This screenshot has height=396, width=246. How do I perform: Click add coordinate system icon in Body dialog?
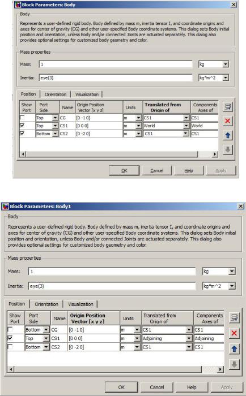coord(227,106)
